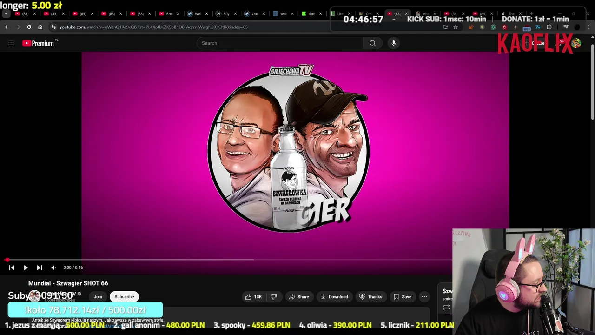
Task: Open the YouTube guide hamburger menu
Action: 11,43
